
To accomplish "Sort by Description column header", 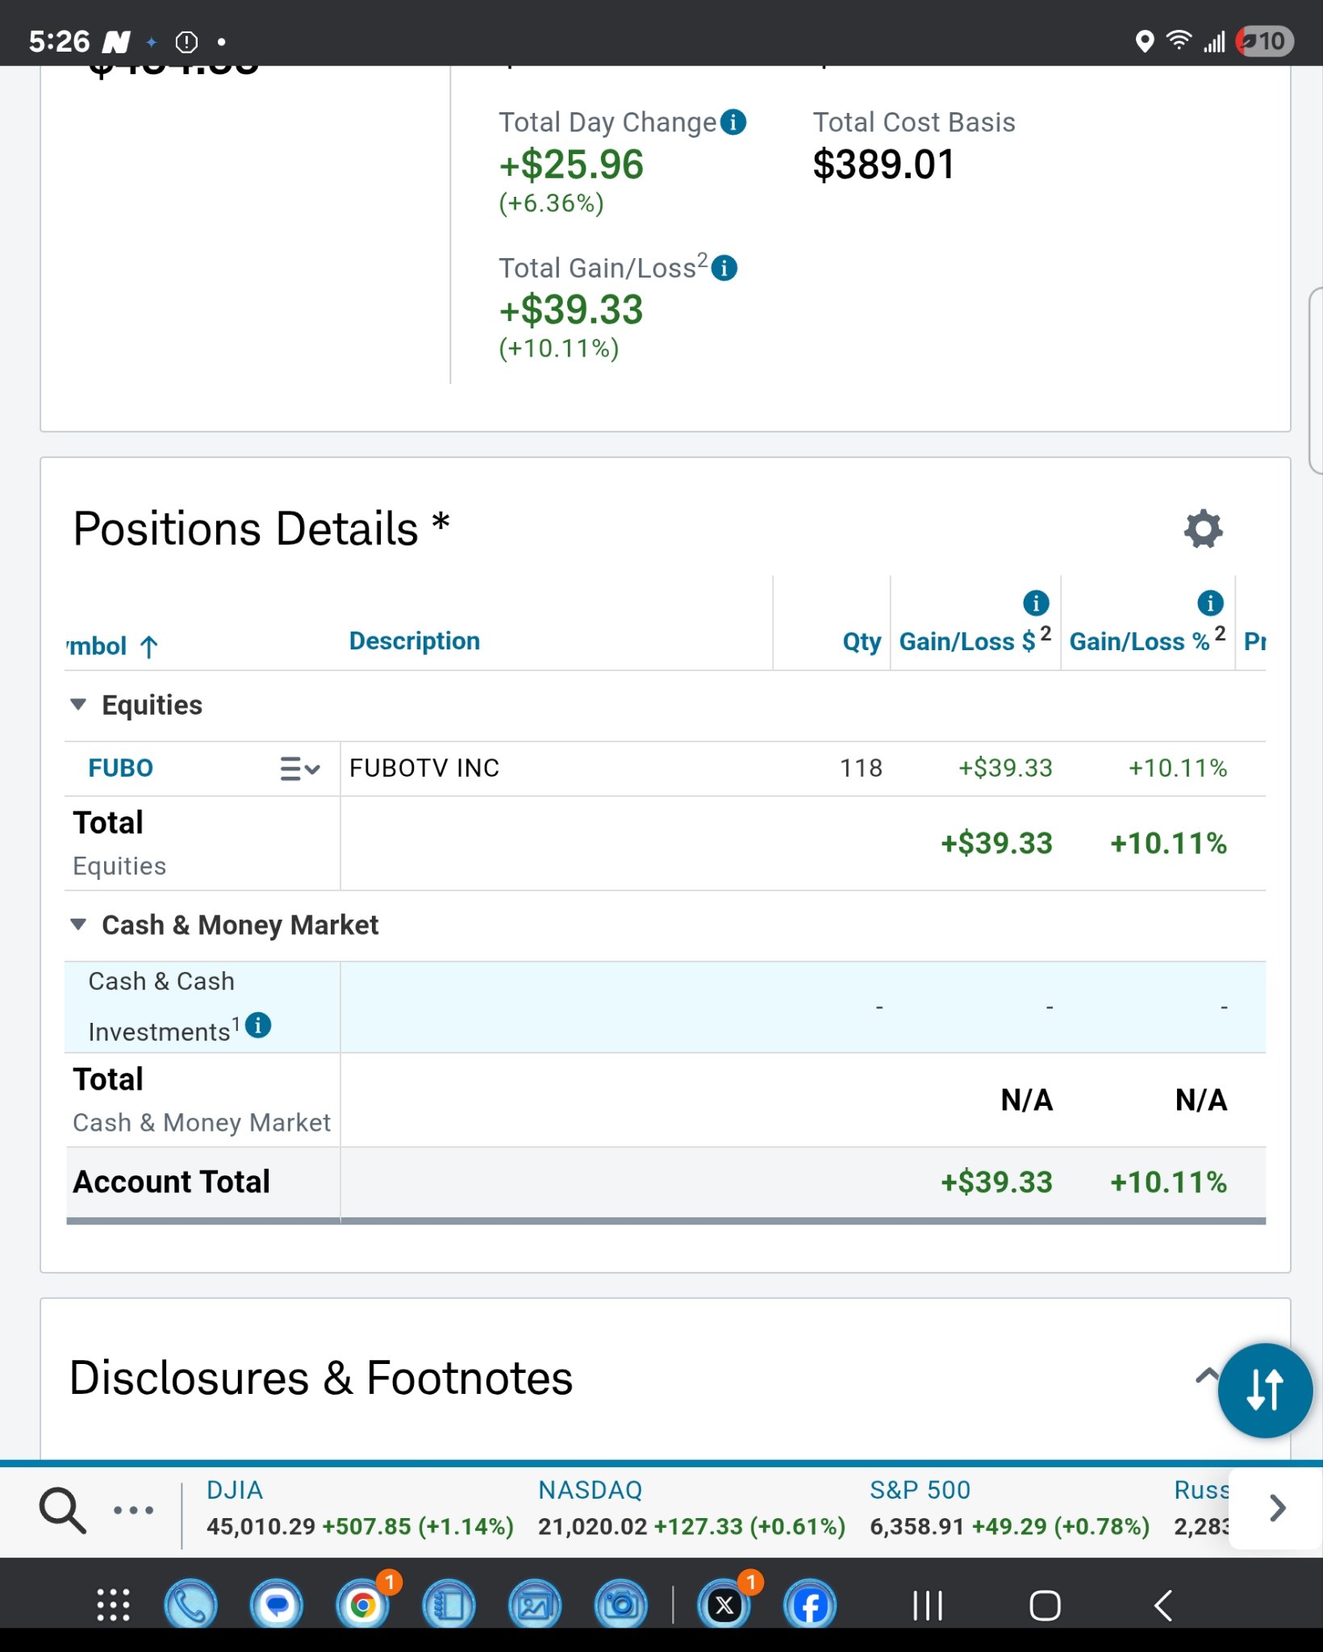I will click(415, 641).
